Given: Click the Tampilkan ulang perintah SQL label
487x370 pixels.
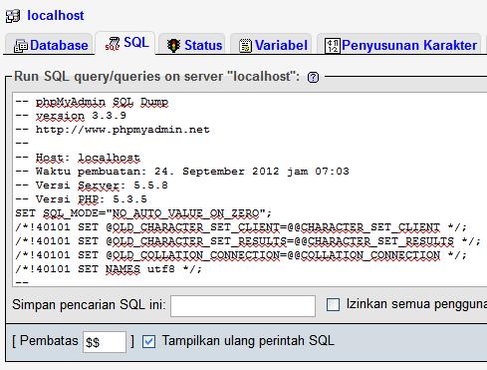Looking at the screenshot, I should [248, 341].
